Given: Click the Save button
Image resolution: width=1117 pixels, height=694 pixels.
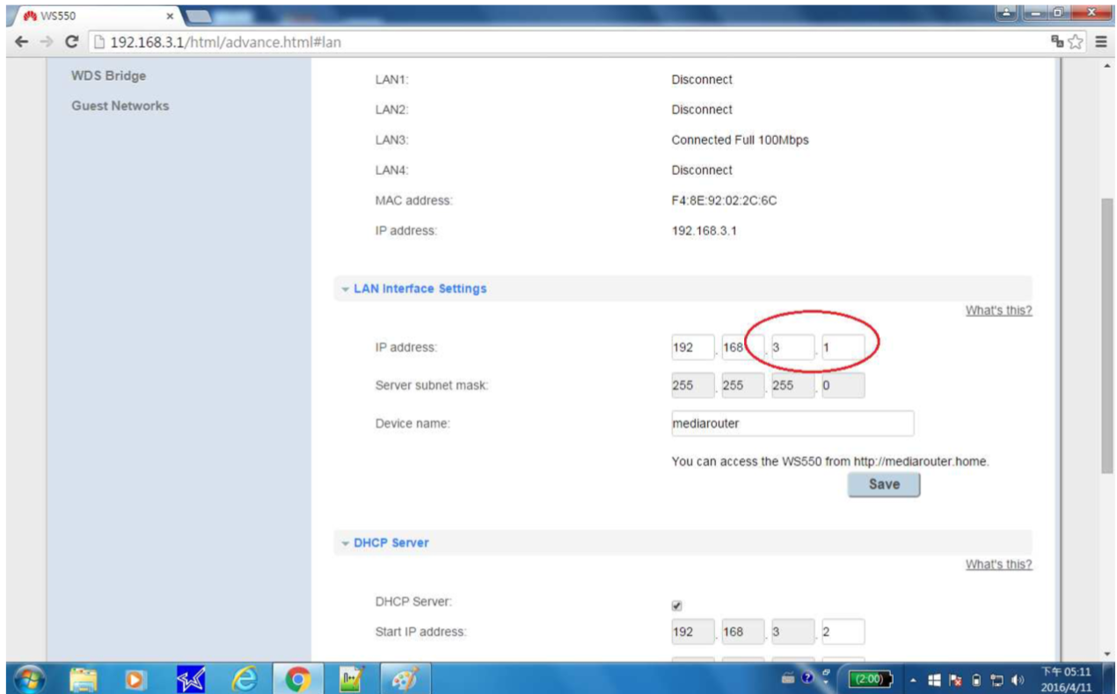Looking at the screenshot, I should pos(884,484).
